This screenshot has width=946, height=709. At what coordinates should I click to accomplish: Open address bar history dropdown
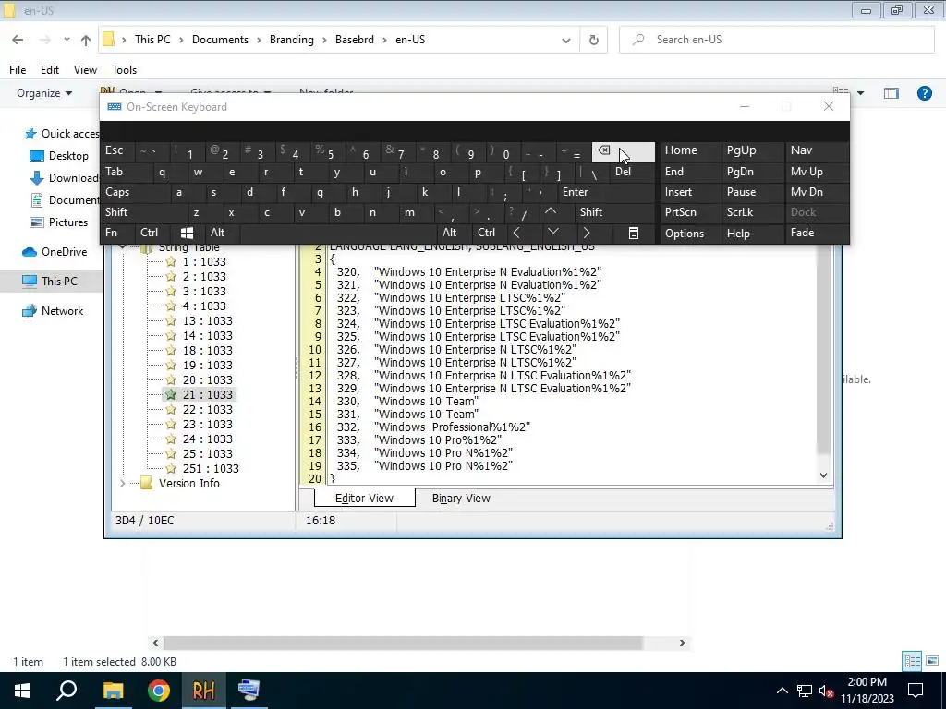pyautogui.click(x=566, y=41)
